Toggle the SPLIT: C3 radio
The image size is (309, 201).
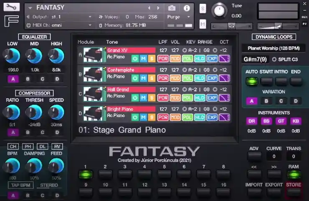[274, 59]
